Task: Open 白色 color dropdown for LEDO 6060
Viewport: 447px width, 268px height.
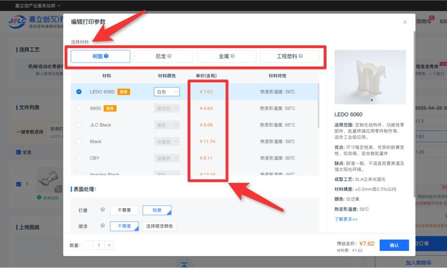Action: coord(167,92)
